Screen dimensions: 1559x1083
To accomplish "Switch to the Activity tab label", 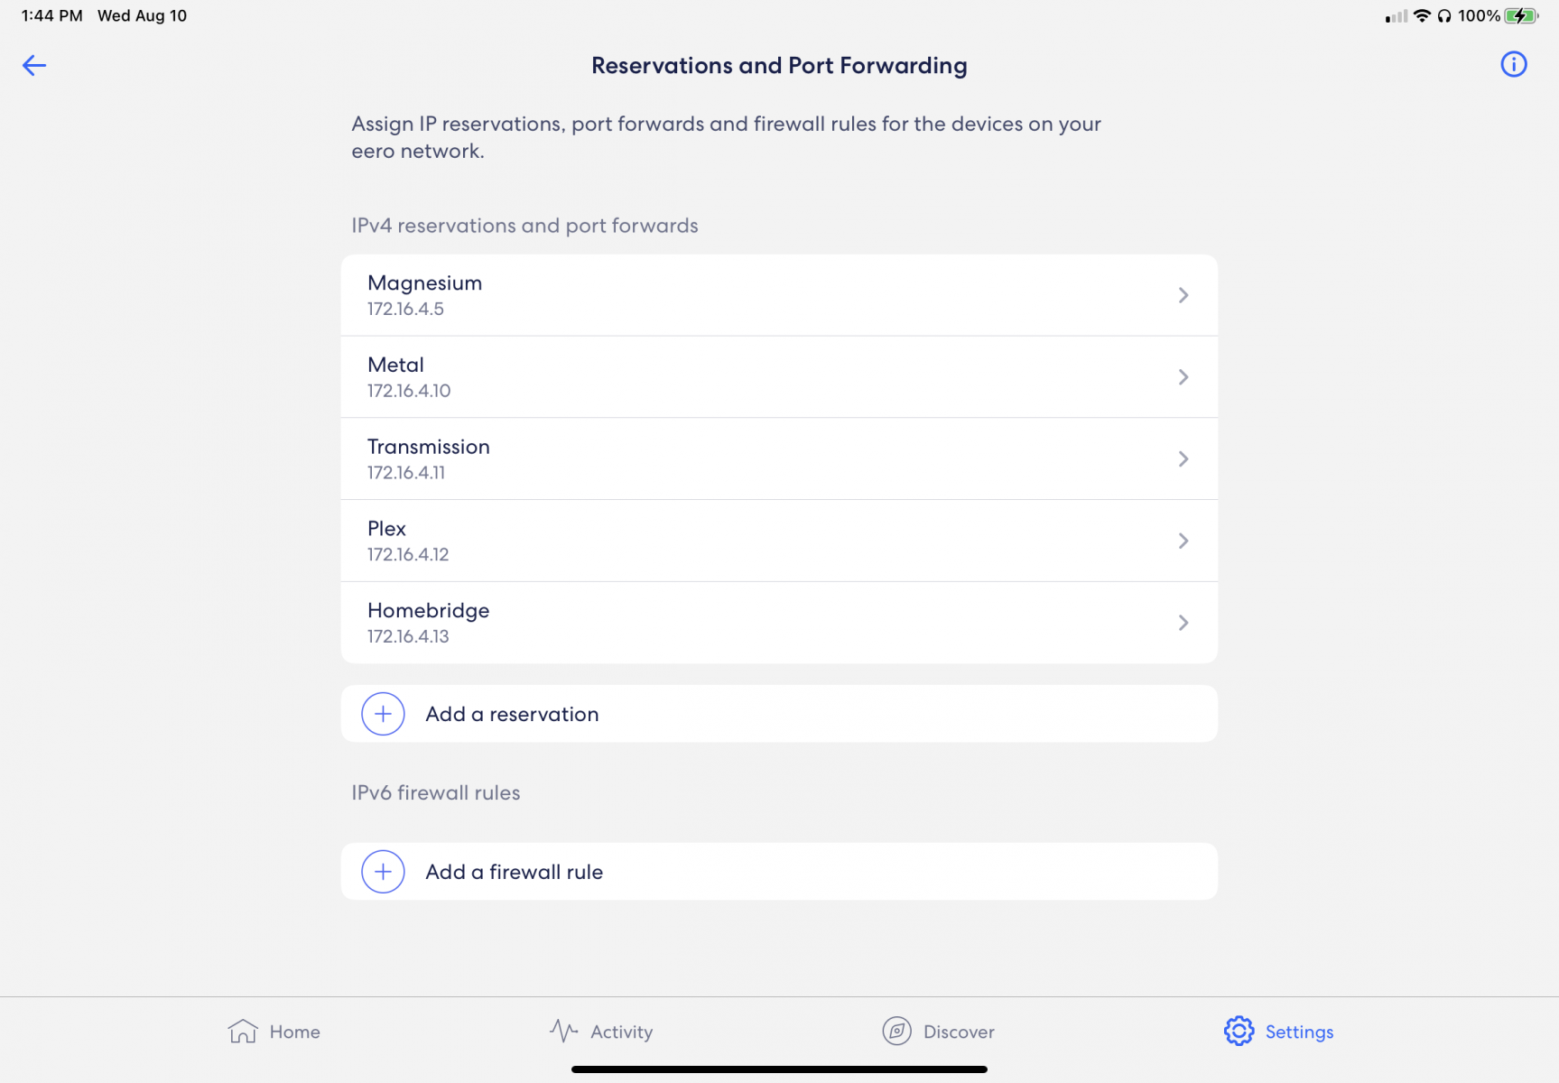I will (621, 1032).
